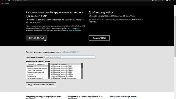Image resolution: width=176 pixels, height=99 pixels.
Task: Choose Серия AMD Radeon RX 6000S
Action: (x=65, y=76)
